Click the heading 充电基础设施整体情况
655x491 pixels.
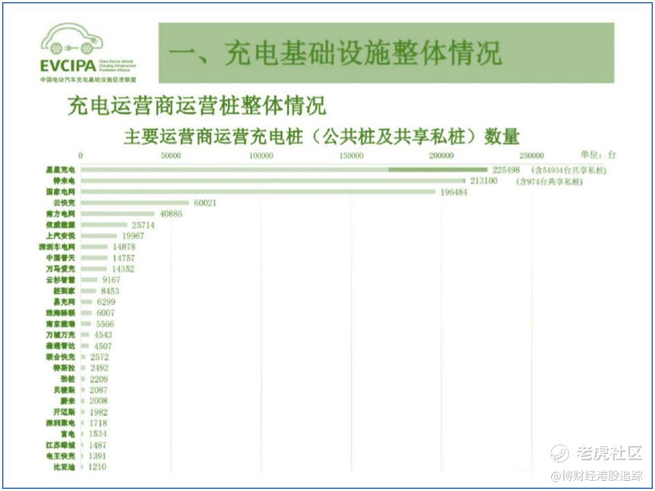pos(363,53)
